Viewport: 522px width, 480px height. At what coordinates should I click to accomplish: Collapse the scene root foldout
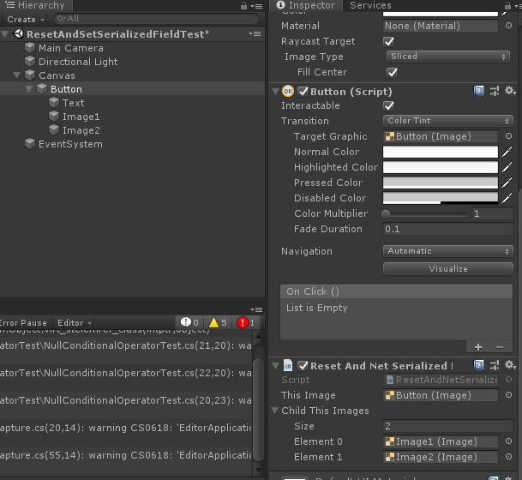click(4, 33)
